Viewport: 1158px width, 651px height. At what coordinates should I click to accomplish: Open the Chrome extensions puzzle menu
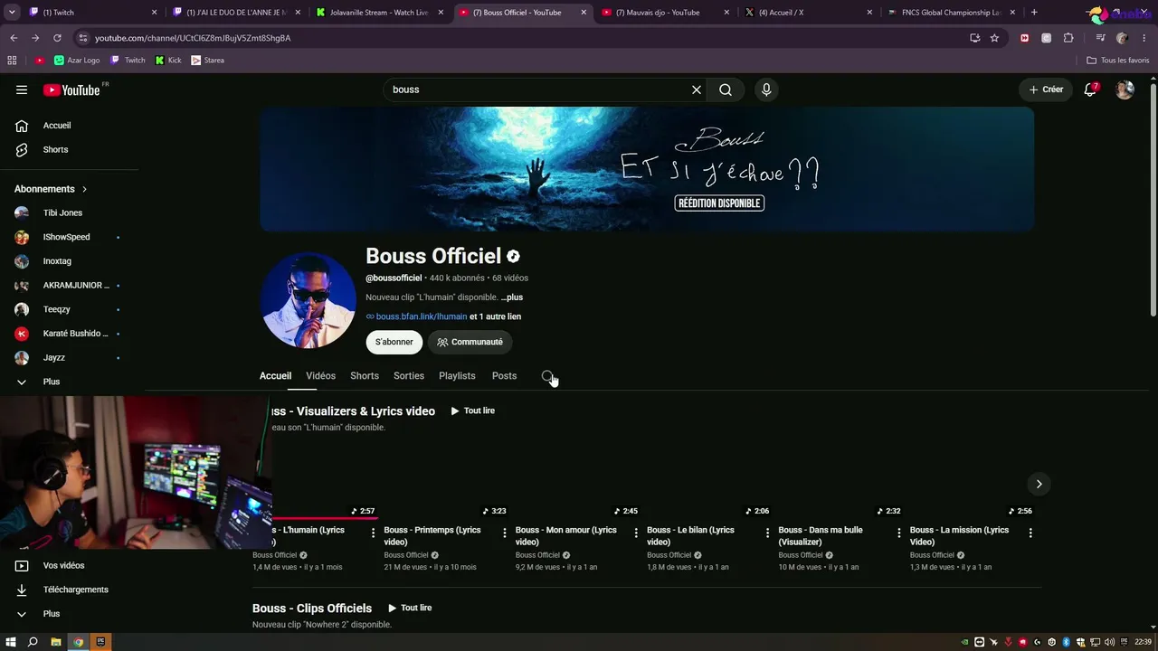1068,38
